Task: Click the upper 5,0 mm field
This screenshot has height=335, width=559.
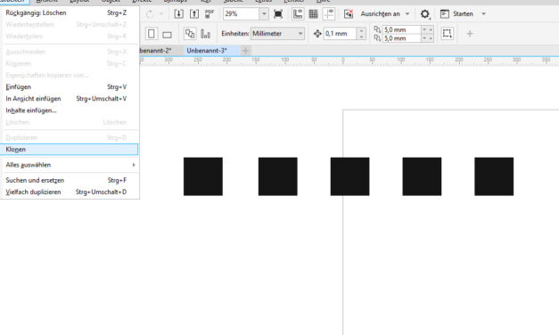Action: [x=402, y=29]
